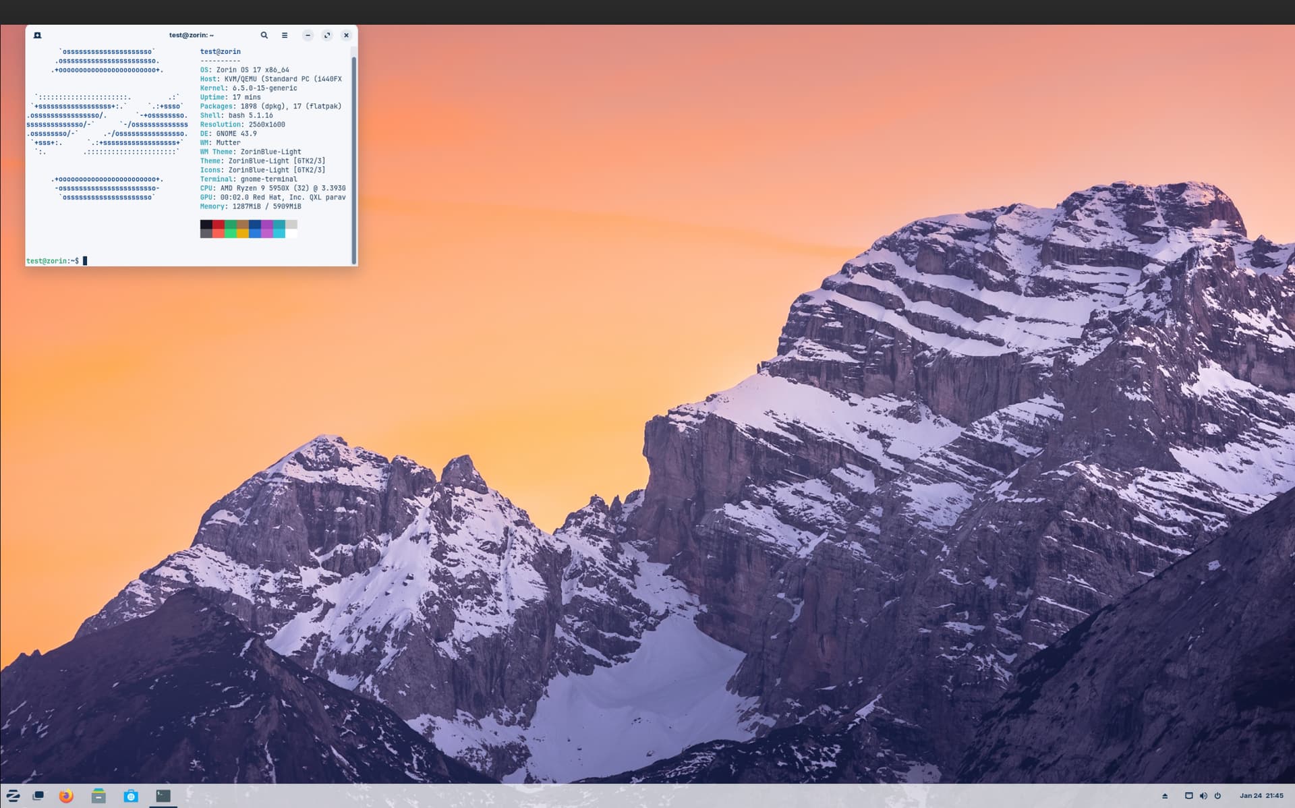This screenshot has height=808, width=1295.
Task: Open the Software store from taskbar
Action: pyautogui.click(x=131, y=796)
